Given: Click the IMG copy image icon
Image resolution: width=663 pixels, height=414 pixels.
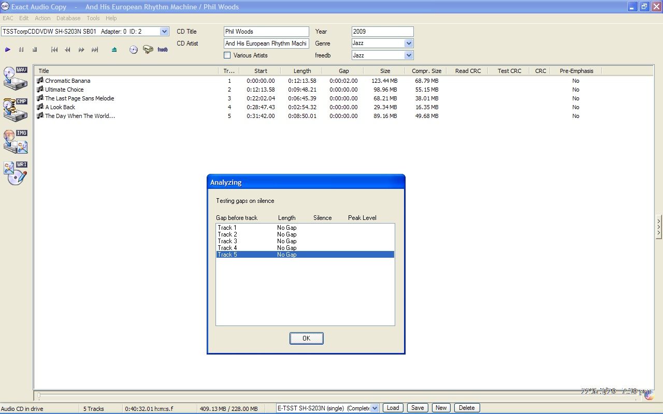Looking at the screenshot, I should click(16, 142).
